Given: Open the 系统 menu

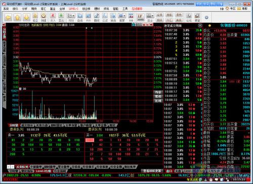Looking at the screenshot, I should click(x=6, y=9).
